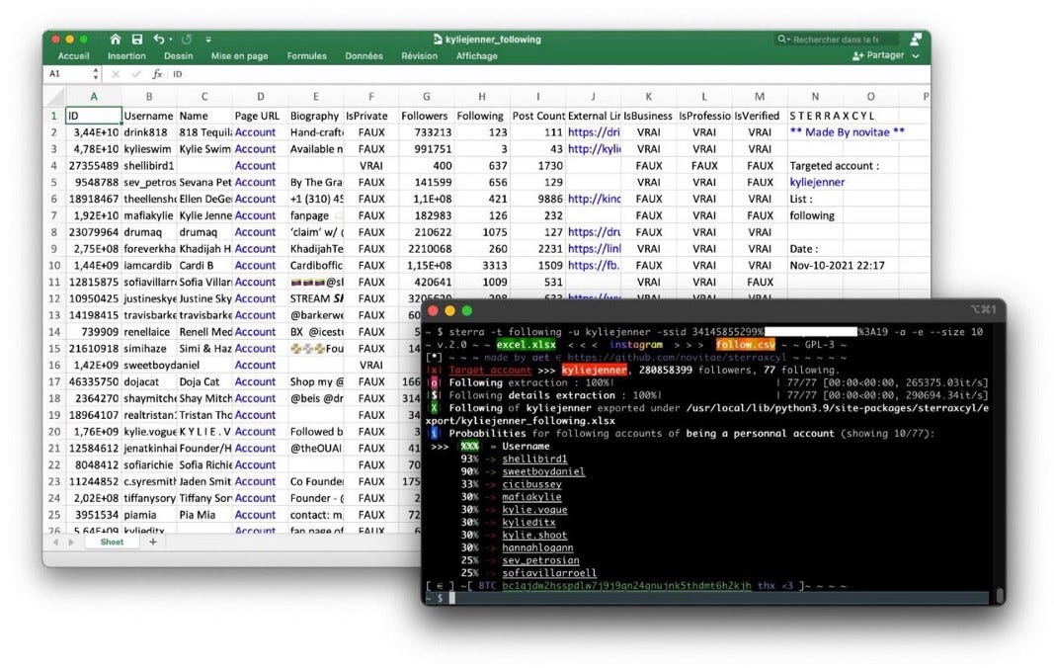Open the Mise en page tab

click(239, 56)
